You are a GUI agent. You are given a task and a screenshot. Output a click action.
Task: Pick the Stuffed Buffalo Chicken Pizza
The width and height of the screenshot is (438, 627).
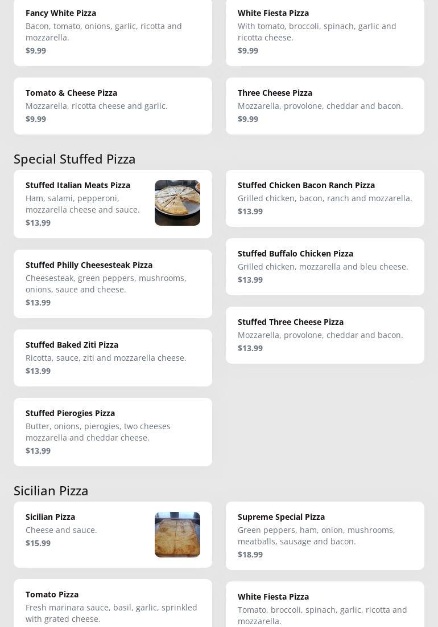[325, 266]
